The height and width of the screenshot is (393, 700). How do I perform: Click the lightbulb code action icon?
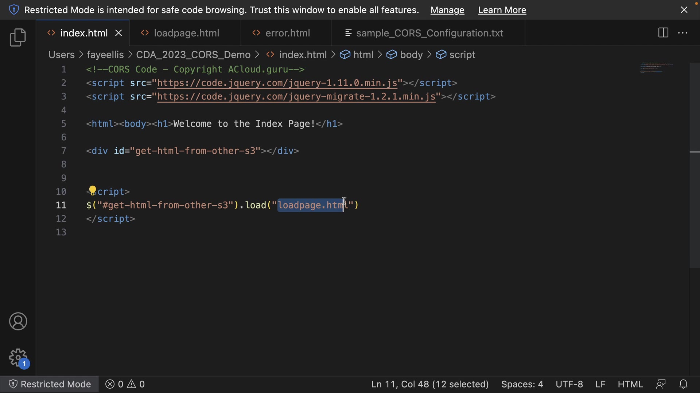(93, 190)
